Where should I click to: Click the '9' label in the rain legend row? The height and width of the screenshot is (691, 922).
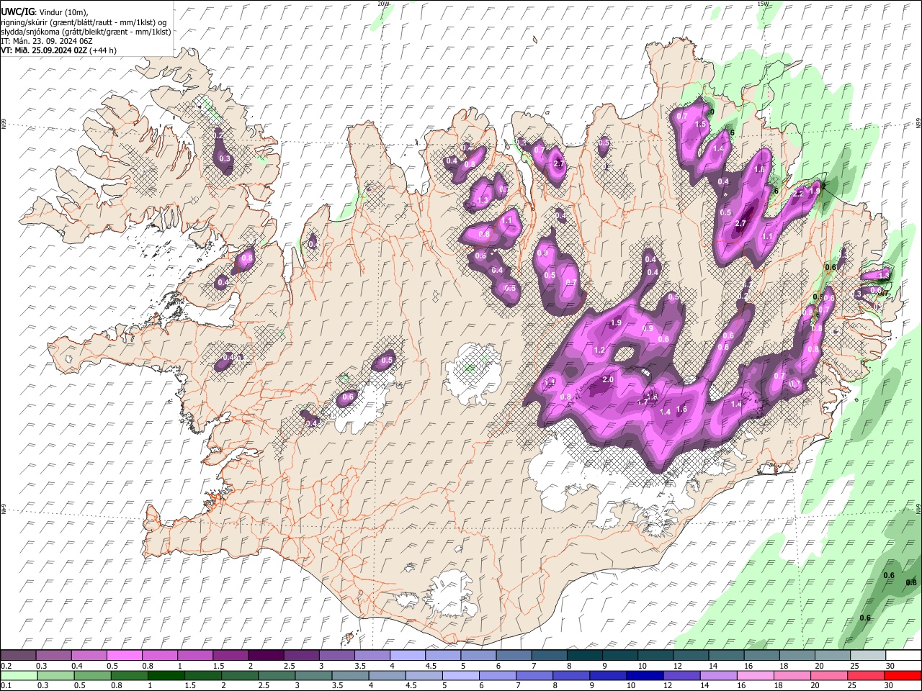coord(594,686)
